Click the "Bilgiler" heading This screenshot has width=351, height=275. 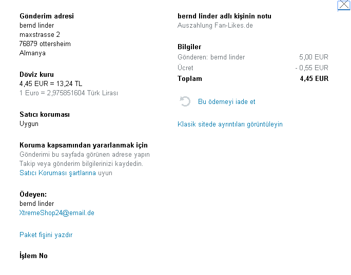coord(189,47)
